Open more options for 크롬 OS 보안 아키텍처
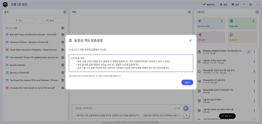Viewport: 262px width, 124px height. (254, 101)
